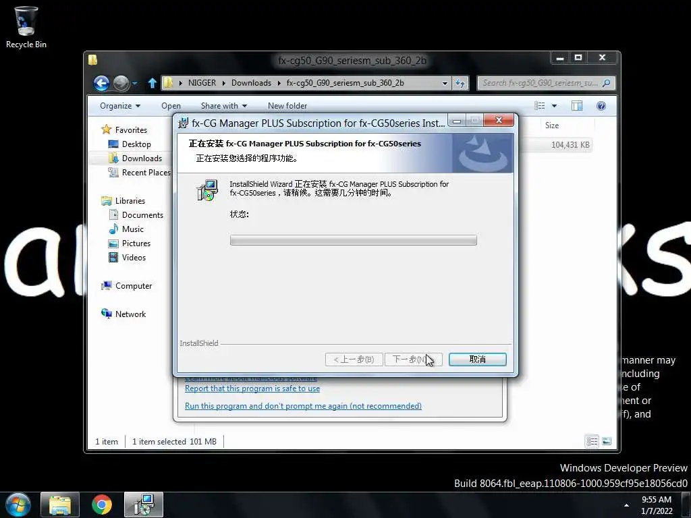
Task: Click the Explorer Back arrow button
Action: 101,83
